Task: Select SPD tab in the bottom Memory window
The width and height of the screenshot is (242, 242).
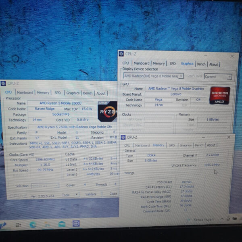Action: 172,145
